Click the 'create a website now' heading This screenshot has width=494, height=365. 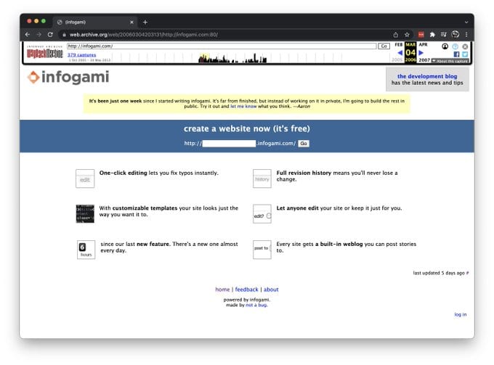247,128
